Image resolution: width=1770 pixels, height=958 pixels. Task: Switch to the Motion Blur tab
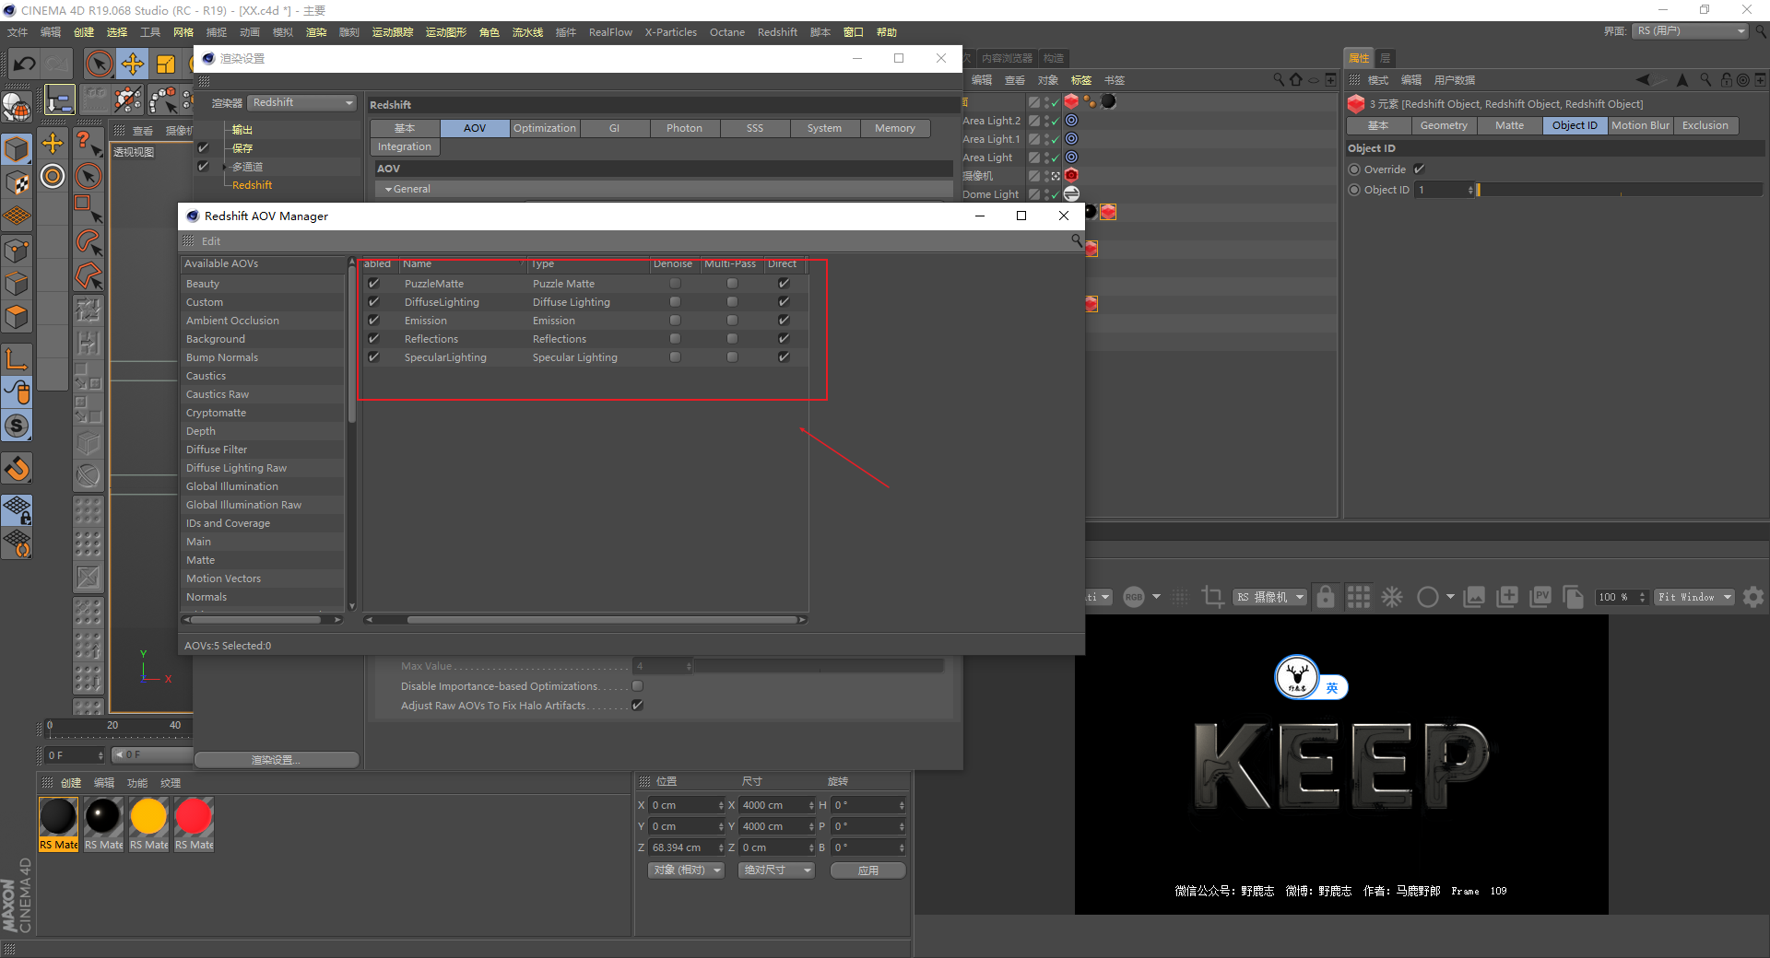pyautogui.click(x=1640, y=125)
